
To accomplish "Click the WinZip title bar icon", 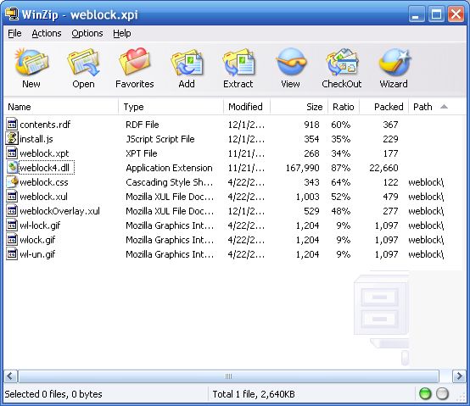I will (x=12, y=14).
